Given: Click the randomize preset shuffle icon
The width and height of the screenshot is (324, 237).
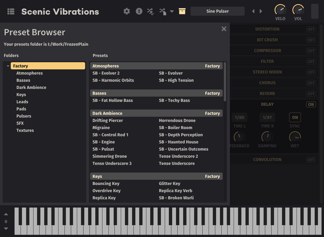Looking at the screenshot, I should pyautogui.click(x=150, y=11).
